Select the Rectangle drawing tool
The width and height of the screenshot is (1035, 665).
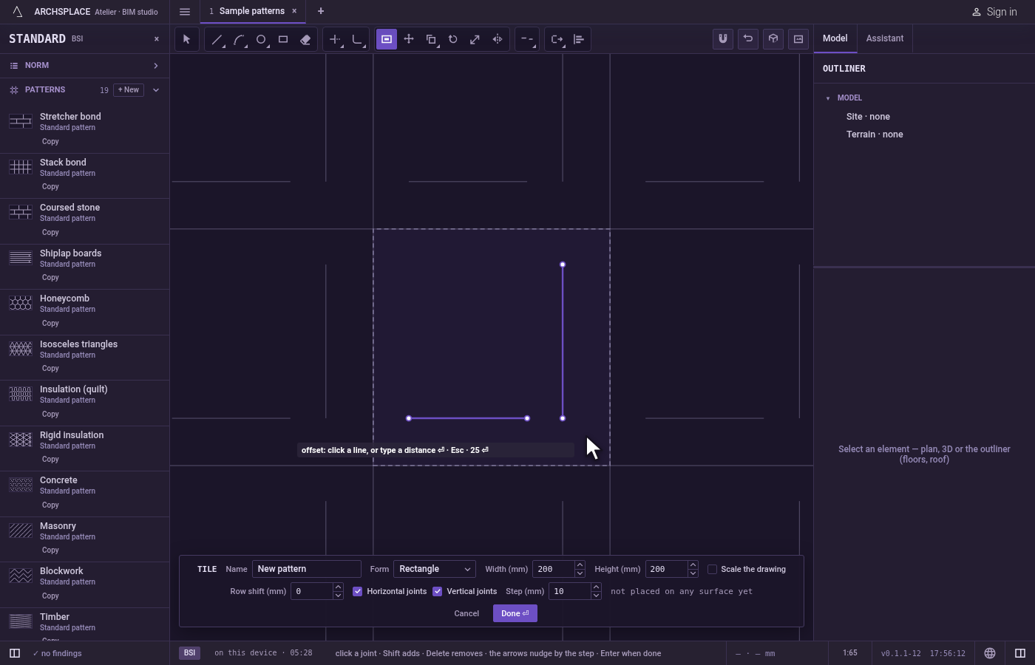tap(283, 39)
